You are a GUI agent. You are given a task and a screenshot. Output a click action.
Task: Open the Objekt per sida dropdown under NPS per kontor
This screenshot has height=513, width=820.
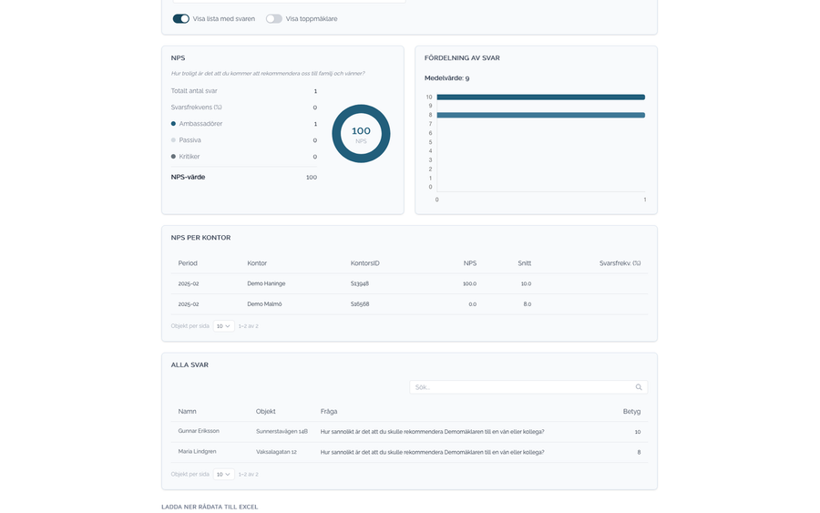pyautogui.click(x=223, y=326)
